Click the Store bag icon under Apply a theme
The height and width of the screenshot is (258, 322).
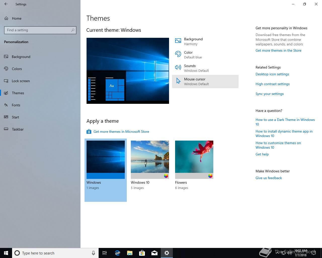[89, 132]
